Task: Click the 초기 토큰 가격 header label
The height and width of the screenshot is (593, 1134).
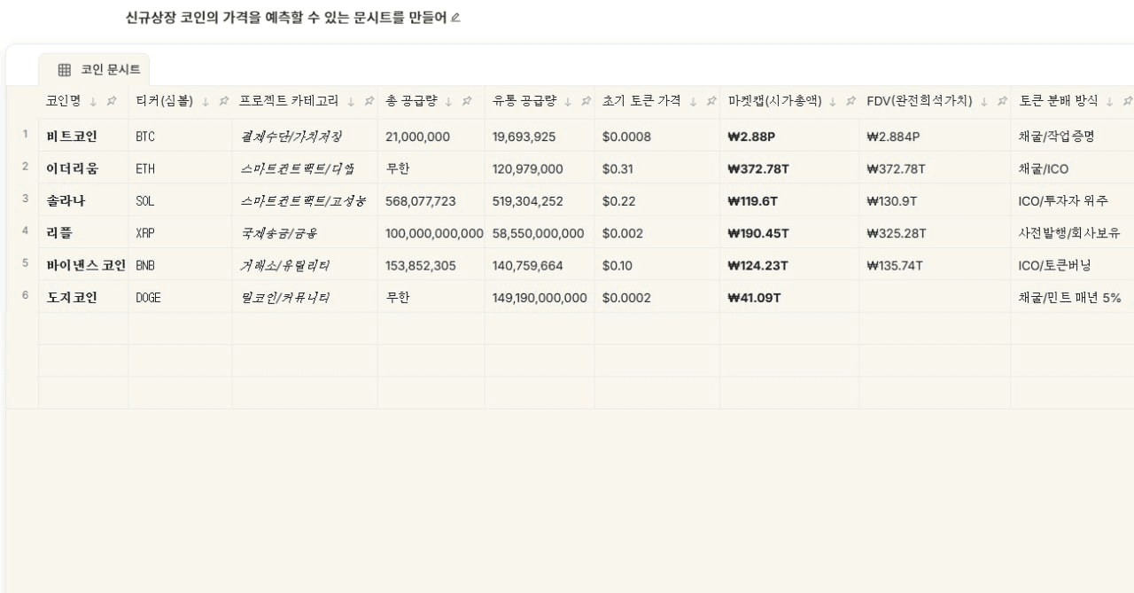Action: click(x=641, y=101)
